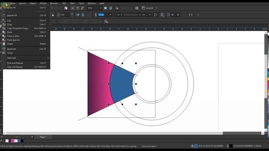Open the Layout menu
The image size is (269, 151).
[22, 3]
